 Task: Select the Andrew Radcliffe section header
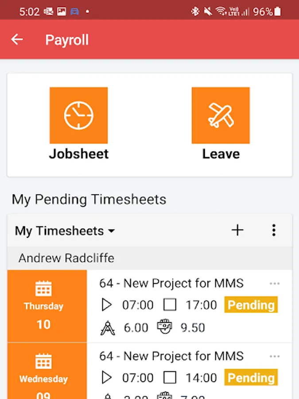point(67,258)
